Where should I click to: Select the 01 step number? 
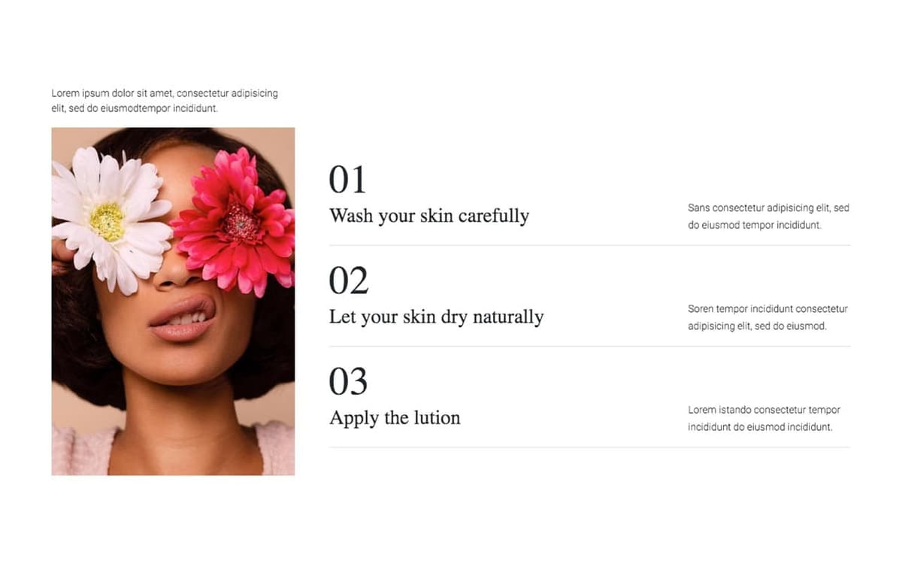click(347, 180)
